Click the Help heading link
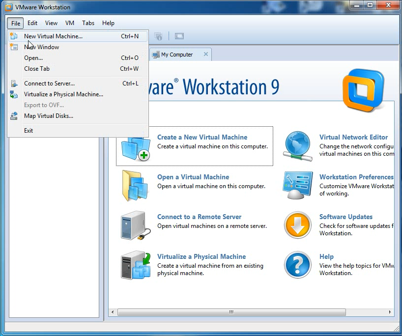 pos(326,256)
